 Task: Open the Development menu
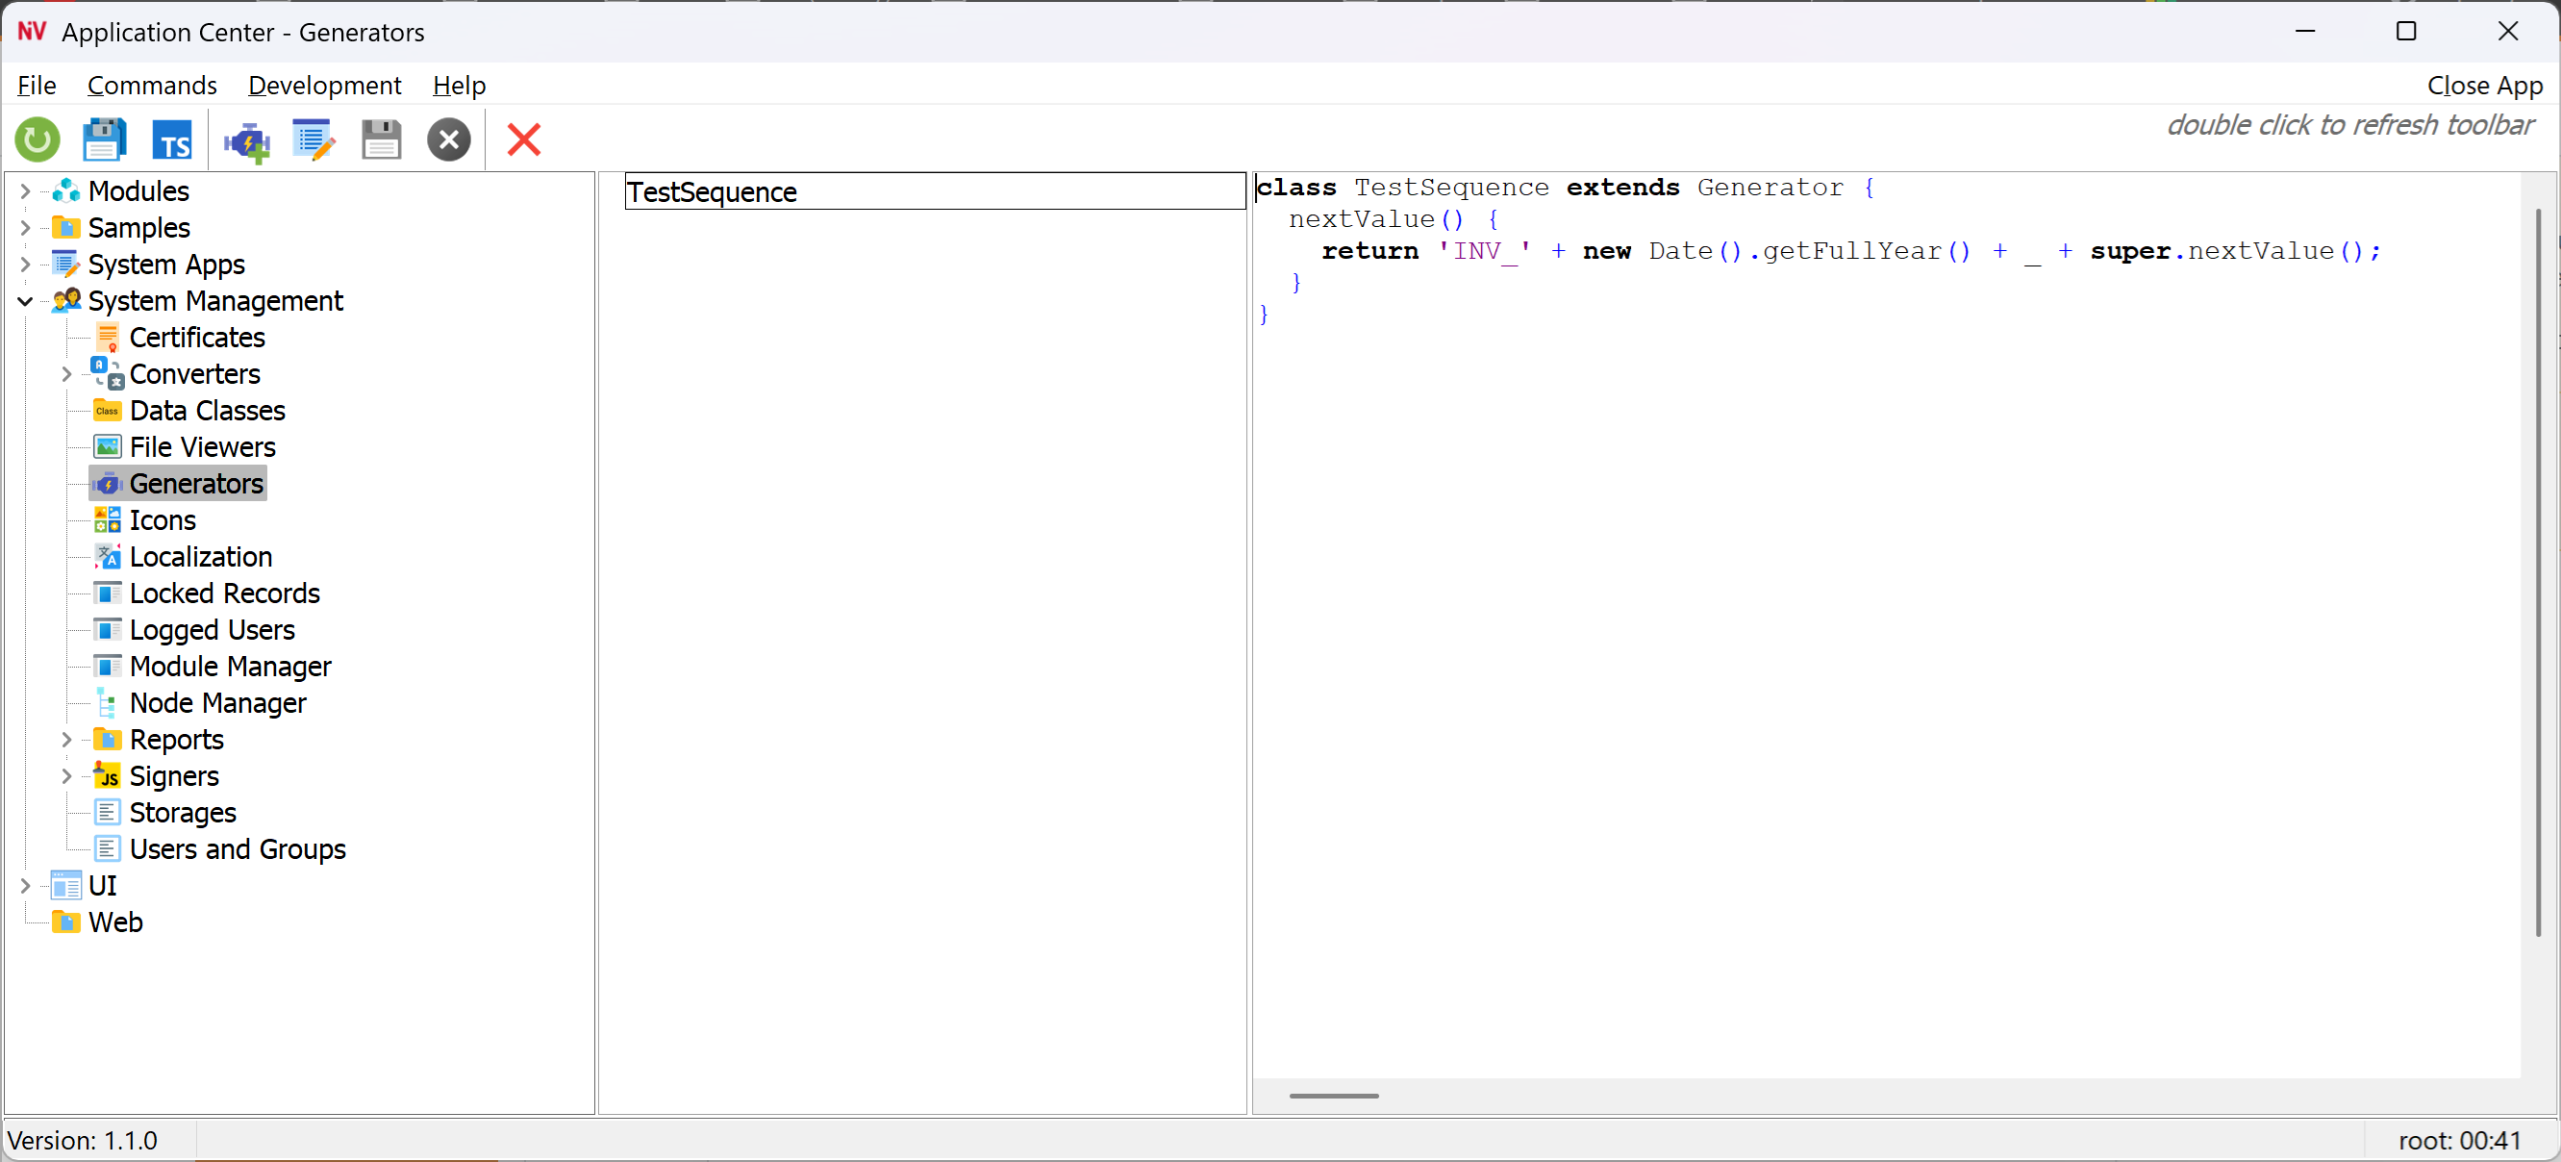[x=324, y=86]
